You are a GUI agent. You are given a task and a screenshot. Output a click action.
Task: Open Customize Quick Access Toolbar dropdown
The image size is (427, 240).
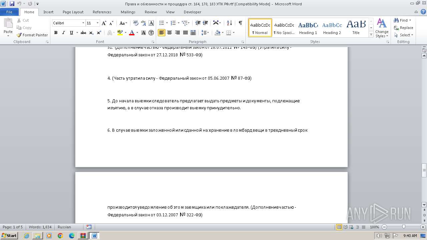pos(37,4)
